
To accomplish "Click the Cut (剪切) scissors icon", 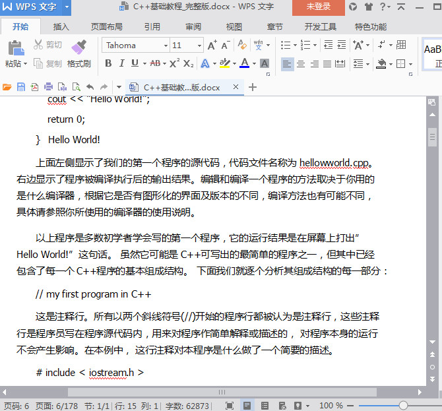I will [38, 45].
